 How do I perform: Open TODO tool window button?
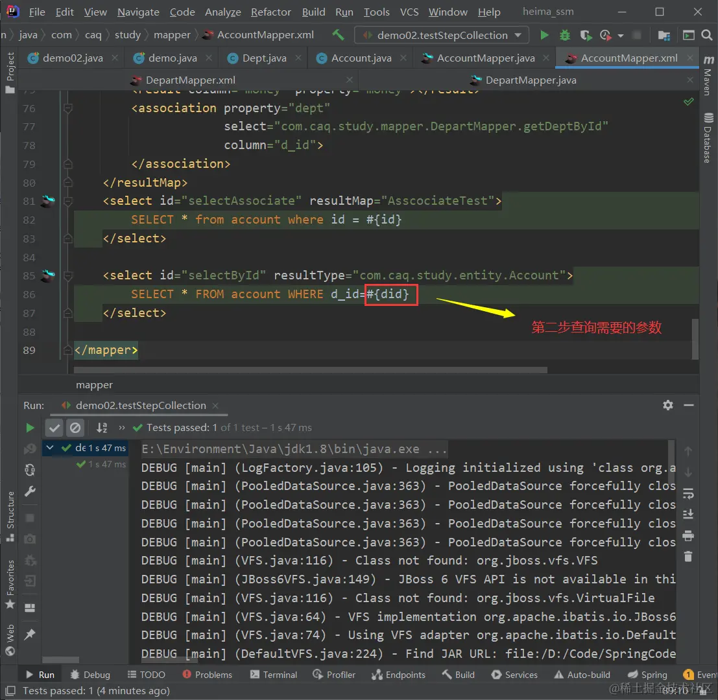(x=146, y=675)
